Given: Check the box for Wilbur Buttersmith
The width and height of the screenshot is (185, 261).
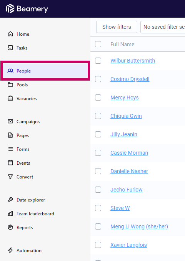Looking at the screenshot, I should pyautogui.click(x=98, y=61).
